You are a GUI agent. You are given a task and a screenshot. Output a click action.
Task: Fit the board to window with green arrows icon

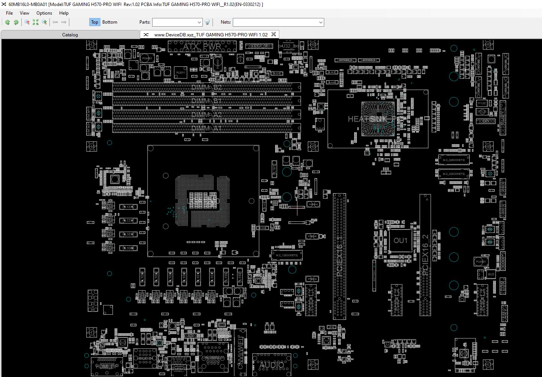pyautogui.click(x=36, y=22)
